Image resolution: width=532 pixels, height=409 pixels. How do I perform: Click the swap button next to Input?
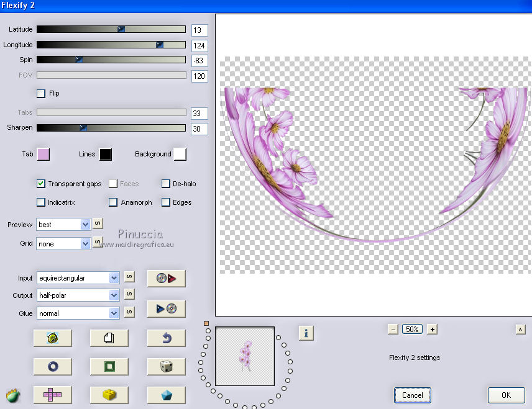pos(129,277)
